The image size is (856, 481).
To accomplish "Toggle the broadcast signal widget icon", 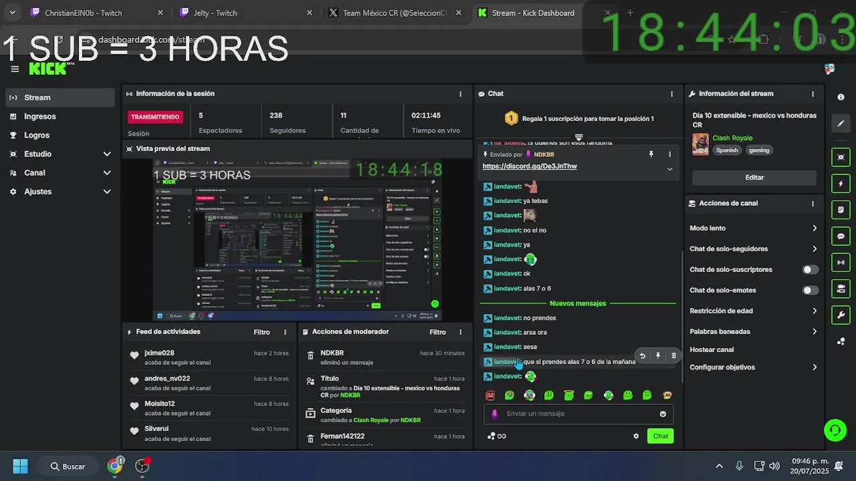I will (x=841, y=263).
